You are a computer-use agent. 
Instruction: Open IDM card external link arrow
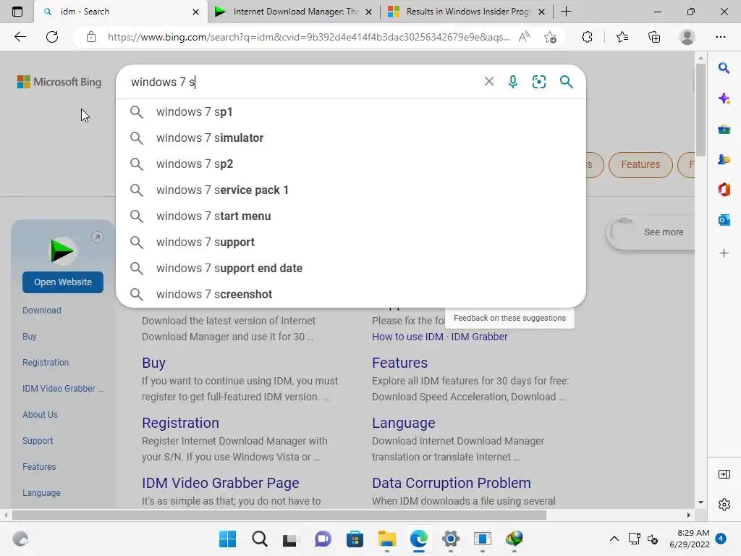97,237
